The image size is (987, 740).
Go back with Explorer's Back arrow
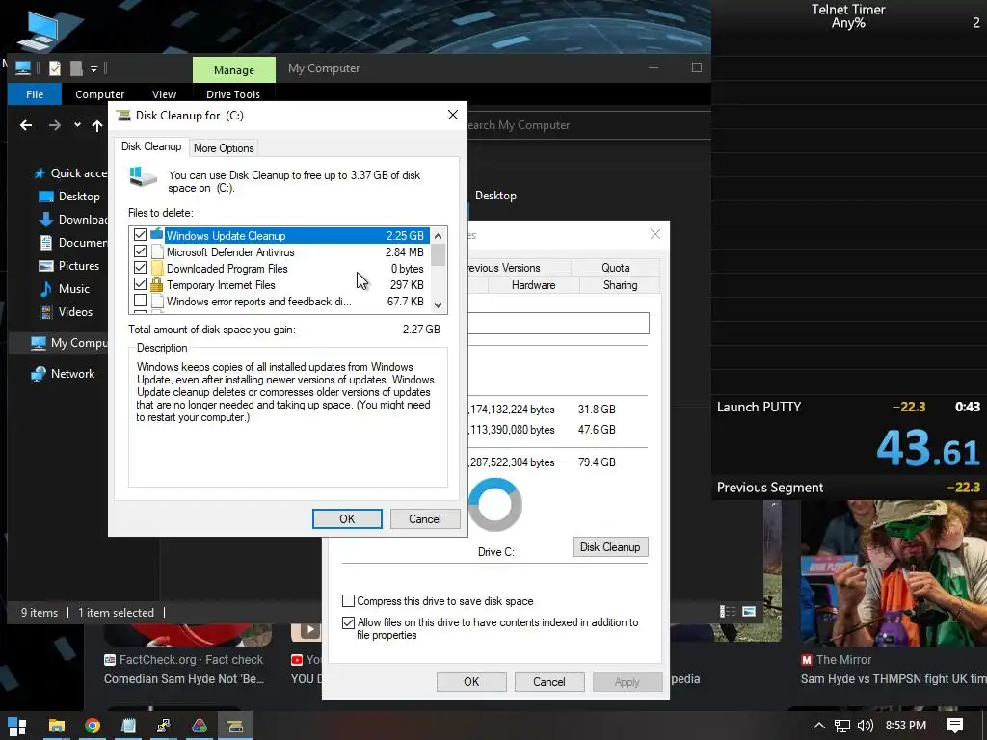coord(26,125)
